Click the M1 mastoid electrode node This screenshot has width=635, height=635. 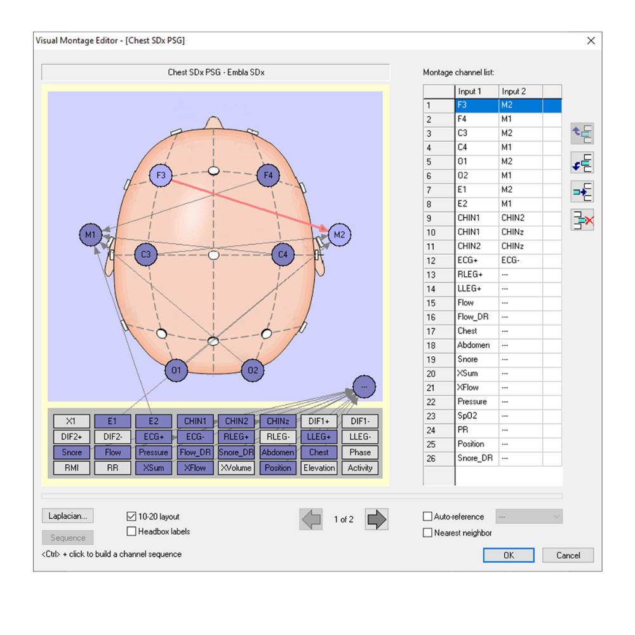coord(90,235)
